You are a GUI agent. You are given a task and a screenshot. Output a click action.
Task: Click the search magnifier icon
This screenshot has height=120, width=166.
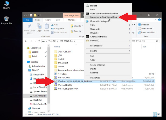point(157,41)
